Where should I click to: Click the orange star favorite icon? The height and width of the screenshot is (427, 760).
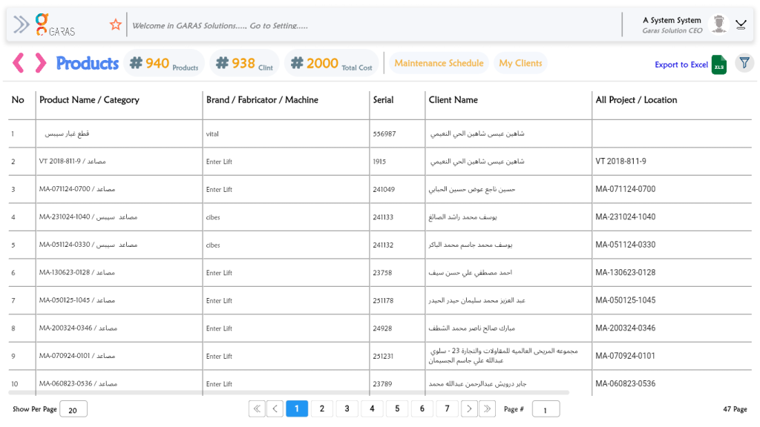pyautogui.click(x=115, y=24)
